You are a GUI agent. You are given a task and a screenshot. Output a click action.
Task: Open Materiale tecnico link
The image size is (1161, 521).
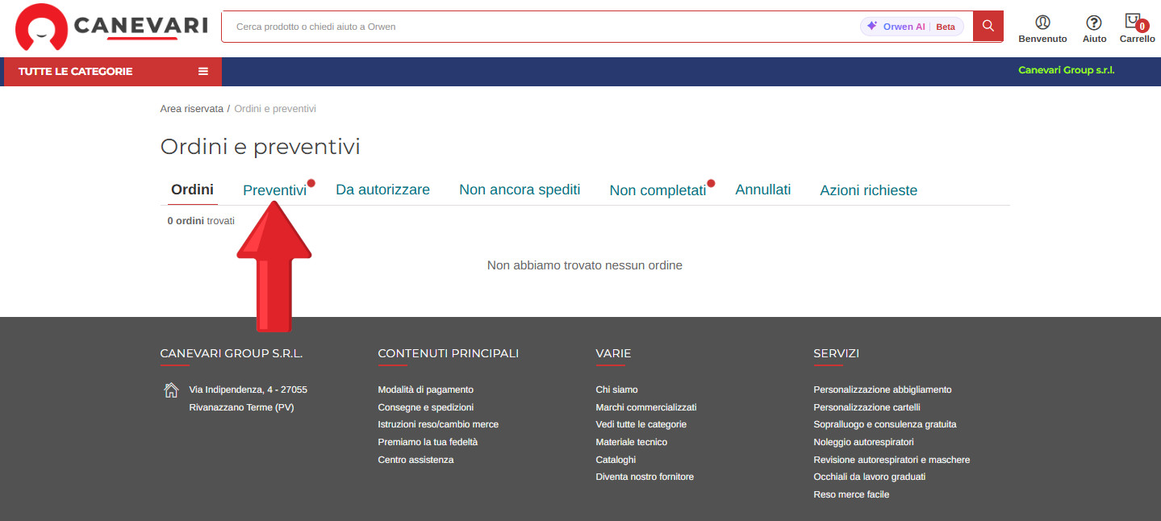coord(631,442)
